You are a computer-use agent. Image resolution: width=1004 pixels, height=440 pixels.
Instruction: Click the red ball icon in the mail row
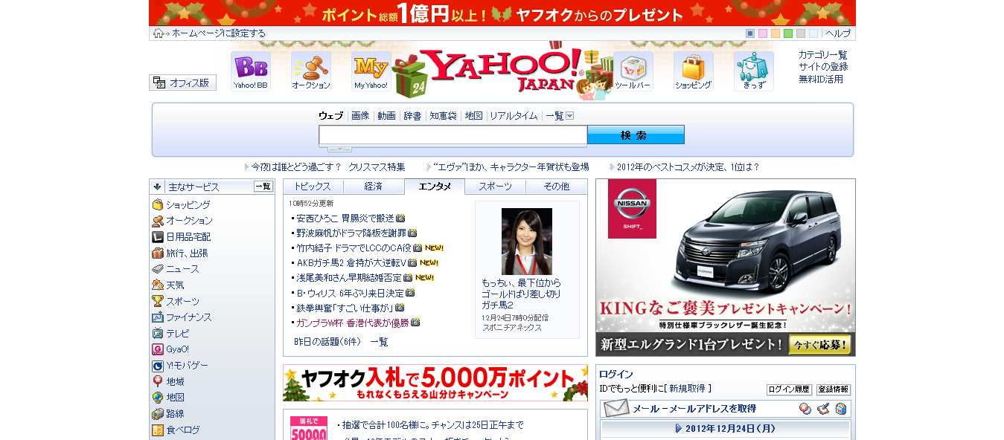click(805, 409)
